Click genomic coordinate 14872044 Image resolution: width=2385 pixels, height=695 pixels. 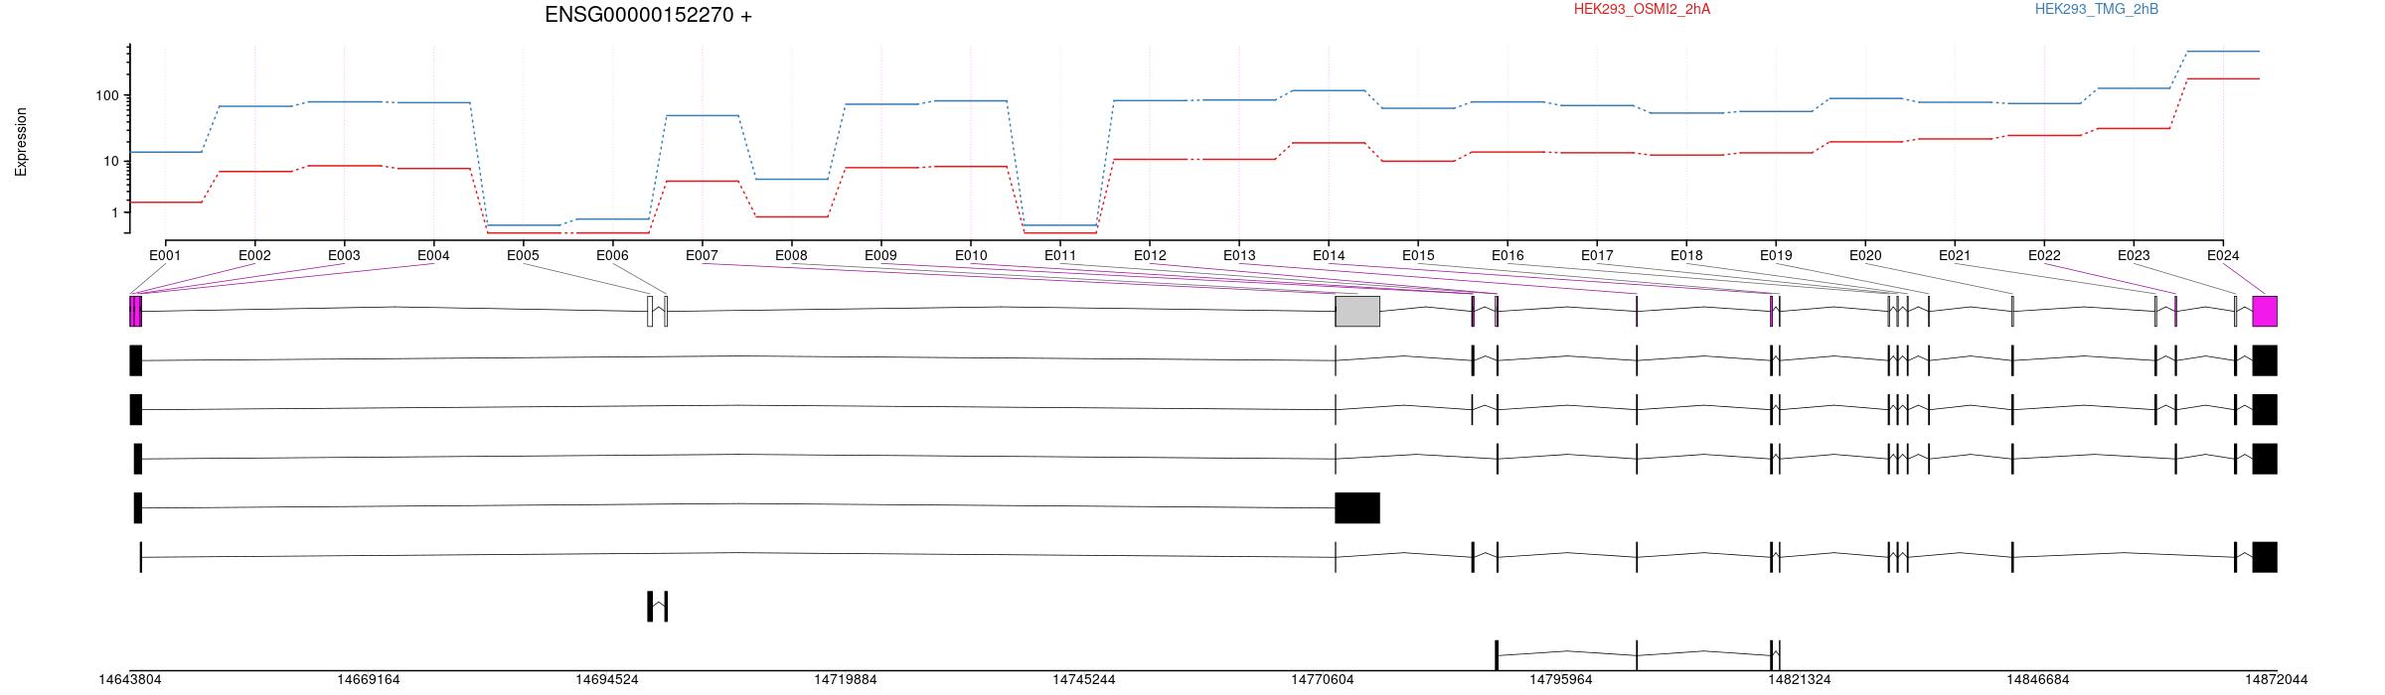[x=2277, y=680]
